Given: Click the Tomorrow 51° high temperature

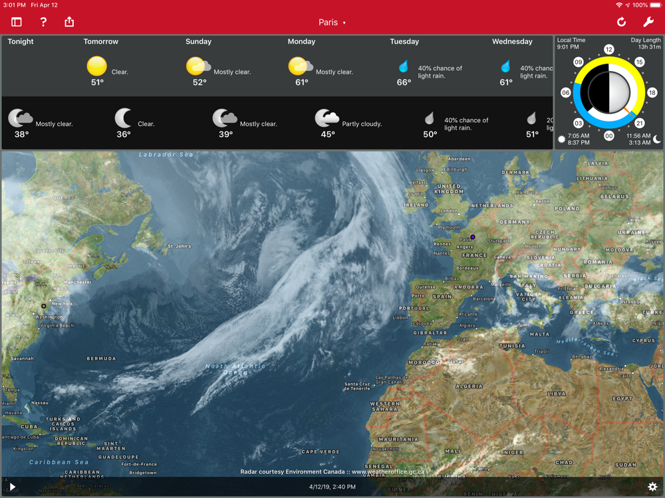Looking at the screenshot, I should pos(97,82).
